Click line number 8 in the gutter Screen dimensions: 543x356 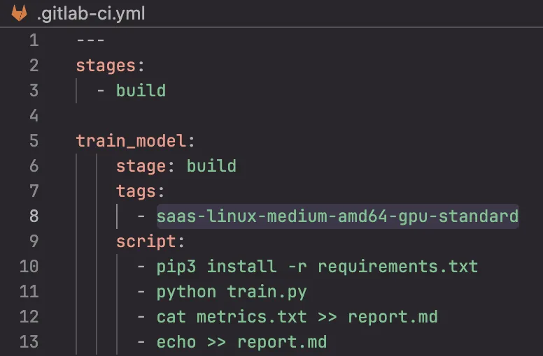34,216
